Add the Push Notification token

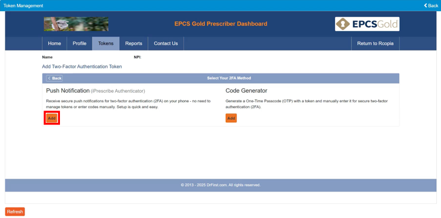pos(52,118)
